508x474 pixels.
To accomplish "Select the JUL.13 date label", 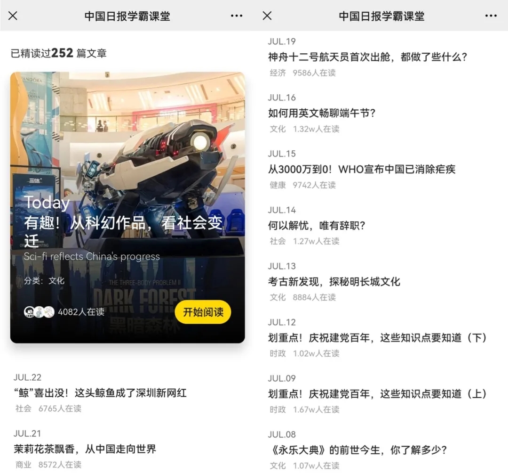I will (282, 266).
